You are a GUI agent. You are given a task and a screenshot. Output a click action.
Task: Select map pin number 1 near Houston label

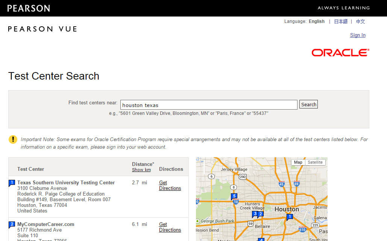coord(290,217)
